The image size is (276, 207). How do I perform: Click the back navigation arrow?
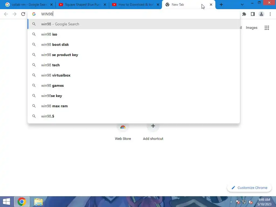(6, 14)
